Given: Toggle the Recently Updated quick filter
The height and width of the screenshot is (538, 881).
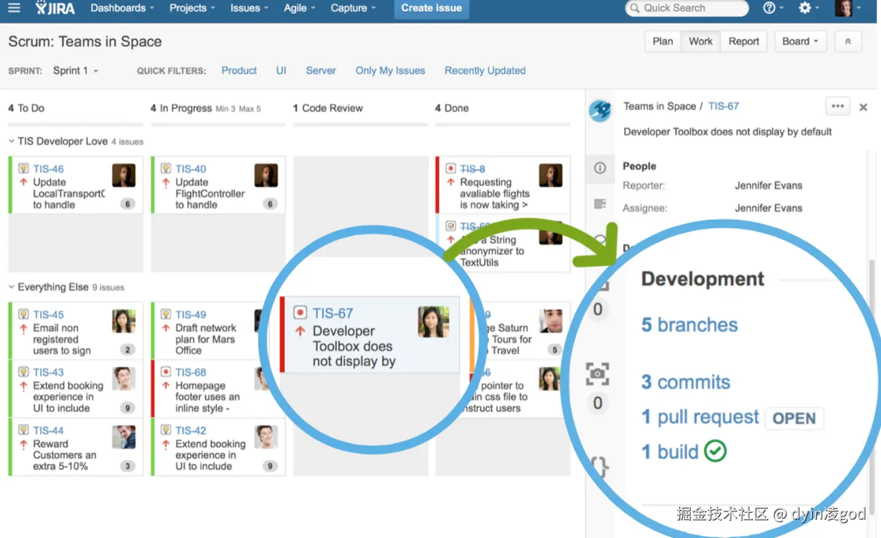Looking at the screenshot, I should (485, 71).
